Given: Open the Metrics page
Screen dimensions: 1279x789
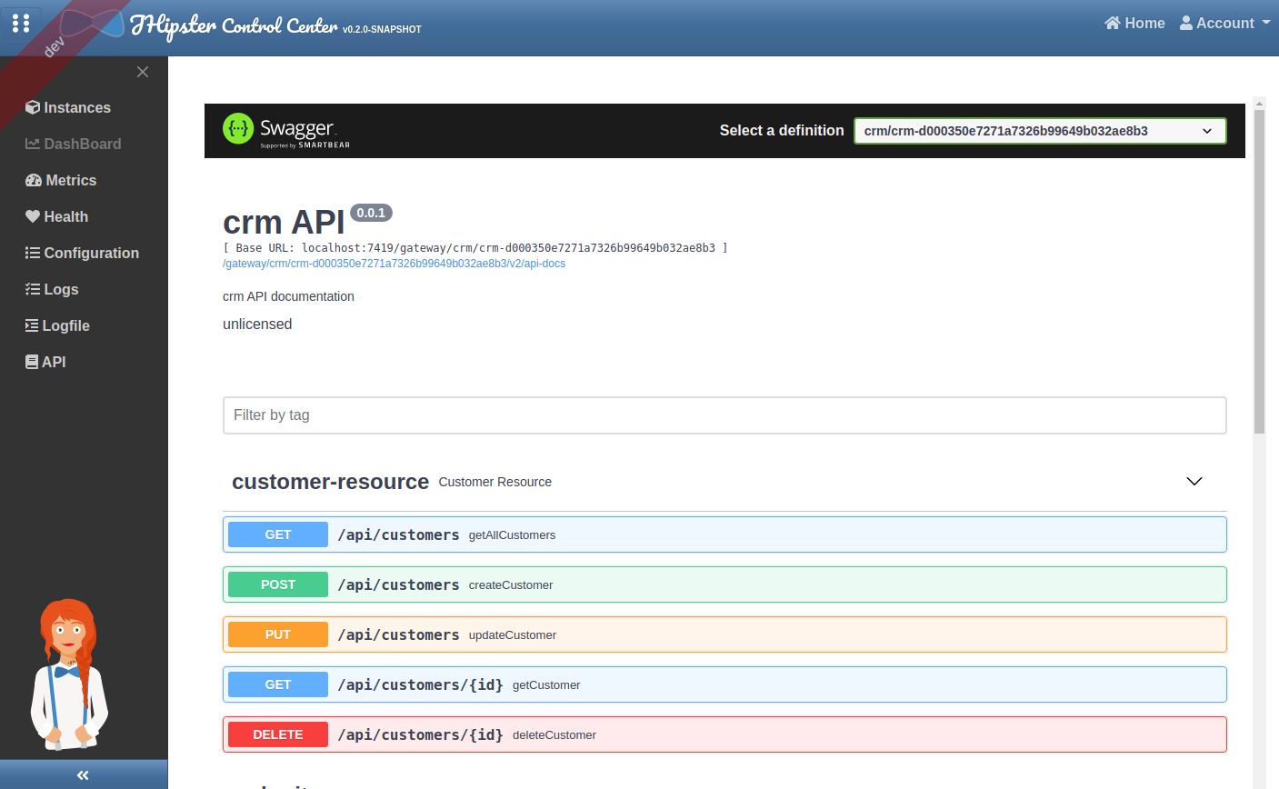Looking at the screenshot, I should pyautogui.click(x=61, y=180).
